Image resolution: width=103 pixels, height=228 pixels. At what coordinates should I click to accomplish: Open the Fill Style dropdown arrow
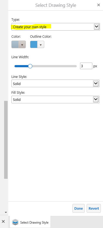pyautogui.click(x=96, y=100)
